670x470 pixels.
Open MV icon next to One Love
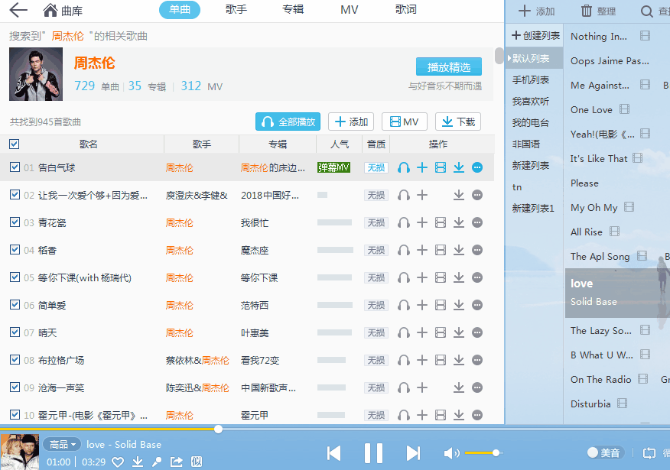(624, 109)
